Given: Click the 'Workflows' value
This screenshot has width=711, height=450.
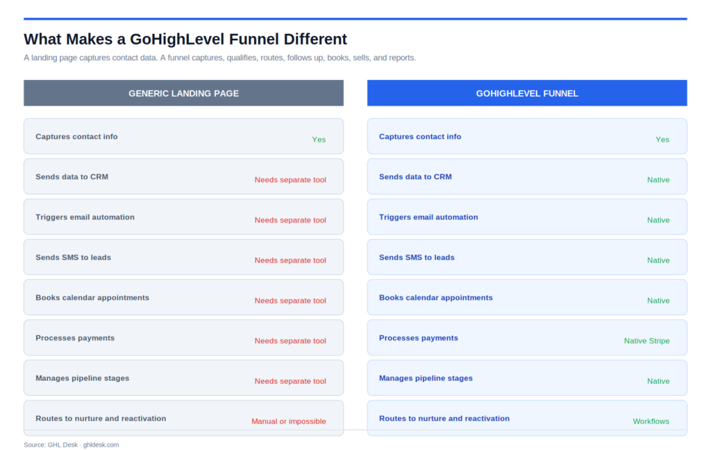Looking at the screenshot, I should [651, 422].
